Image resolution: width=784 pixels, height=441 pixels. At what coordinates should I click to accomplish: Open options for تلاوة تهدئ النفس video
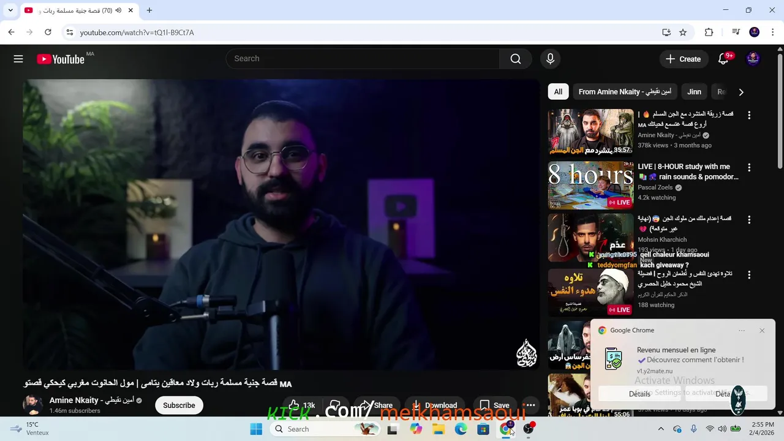[x=748, y=275]
